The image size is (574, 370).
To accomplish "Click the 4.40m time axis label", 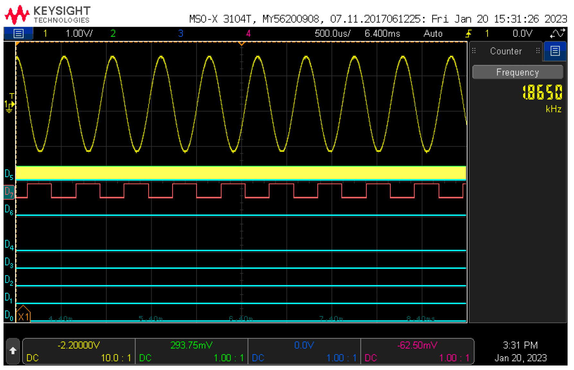I will point(60,319).
